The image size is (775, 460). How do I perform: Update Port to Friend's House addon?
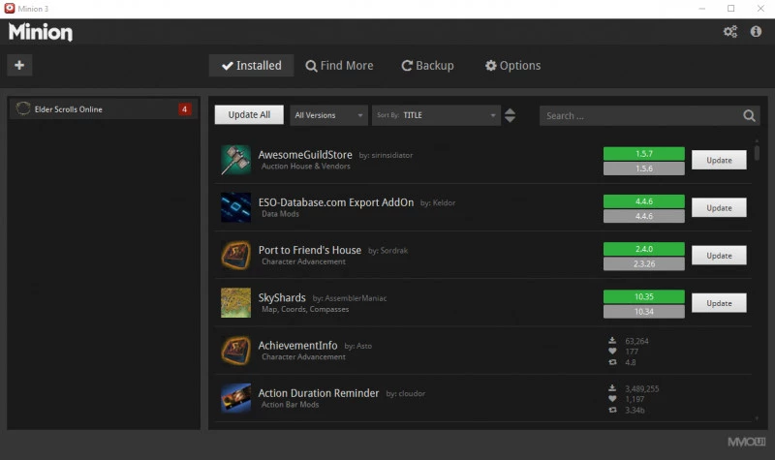(x=719, y=256)
